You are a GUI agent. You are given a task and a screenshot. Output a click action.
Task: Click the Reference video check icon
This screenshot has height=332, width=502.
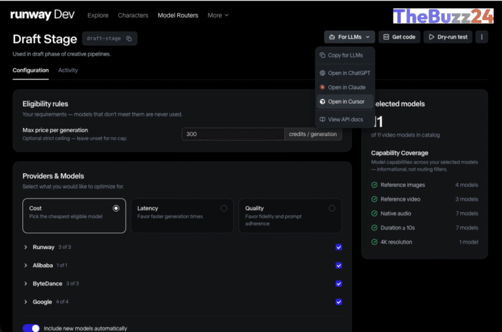(x=375, y=199)
